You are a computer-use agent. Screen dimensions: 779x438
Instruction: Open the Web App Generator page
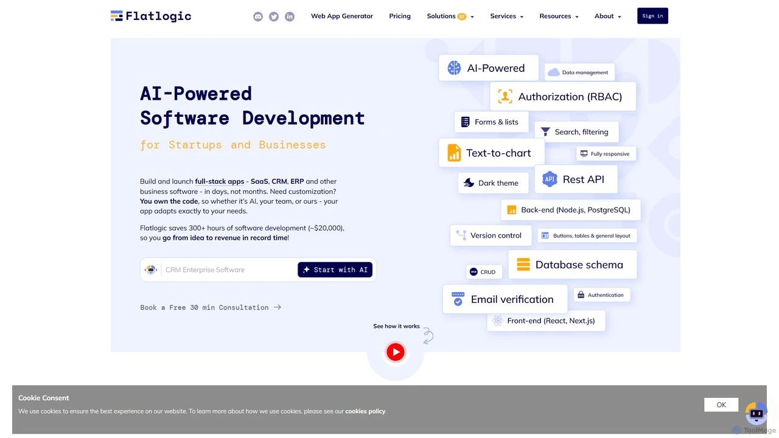pyautogui.click(x=342, y=16)
